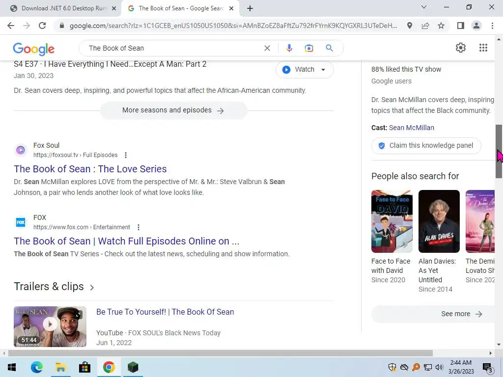Viewport: 503px width, 377px height.
Task: Click the foxsoul.tv Full Episodes breadcrumb
Action: 75,155
